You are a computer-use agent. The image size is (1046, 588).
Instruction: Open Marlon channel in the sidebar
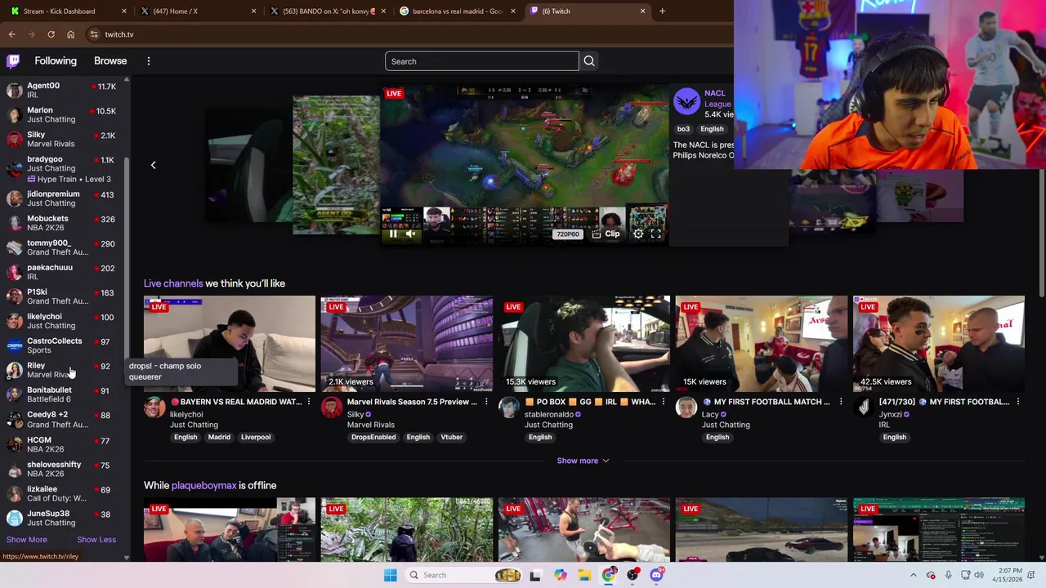(x=61, y=114)
